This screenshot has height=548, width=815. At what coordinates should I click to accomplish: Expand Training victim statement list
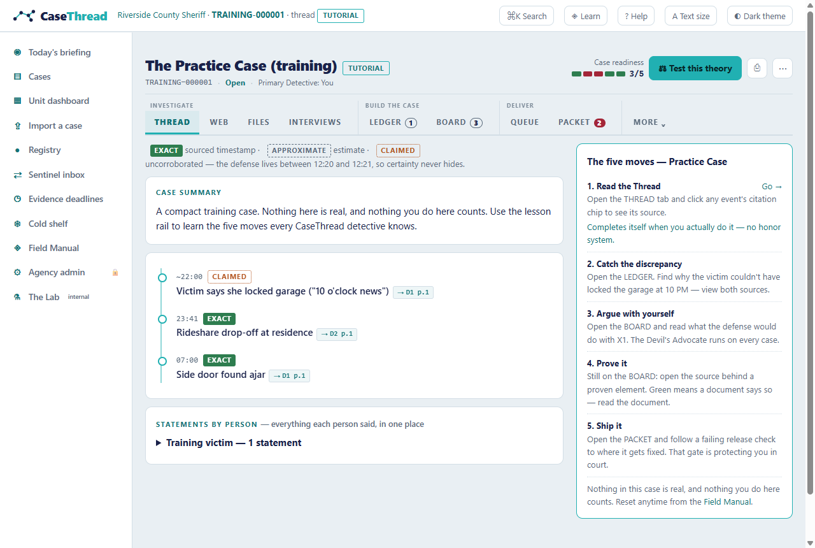(x=229, y=443)
